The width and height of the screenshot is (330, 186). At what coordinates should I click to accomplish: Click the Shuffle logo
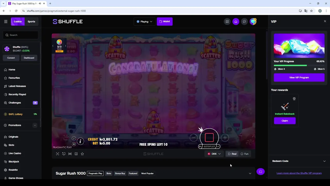click(68, 21)
